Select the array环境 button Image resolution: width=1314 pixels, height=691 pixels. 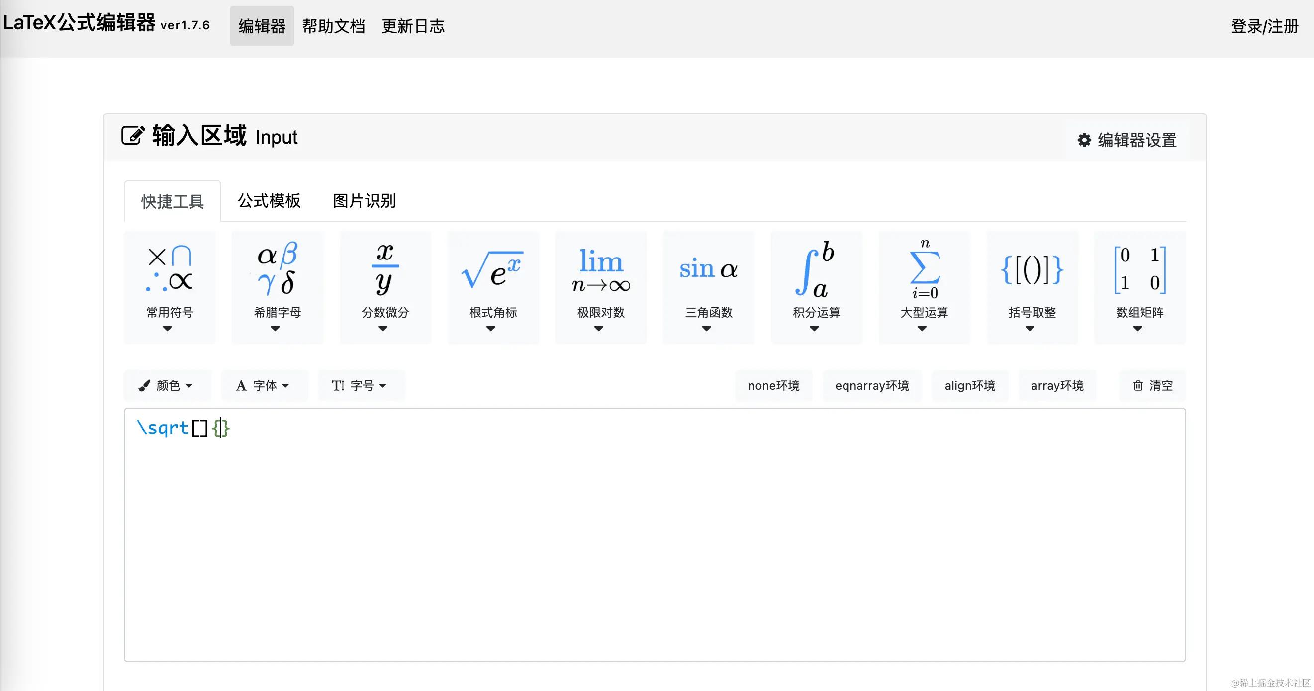[1057, 386]
